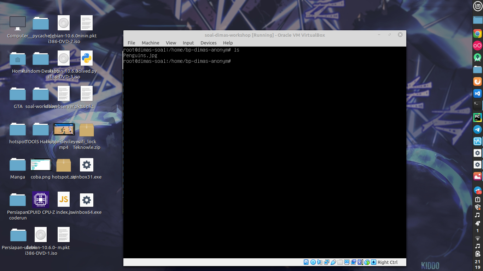
Task: Click the audio status icon in VirtualBox
Action: click(320, 262)
